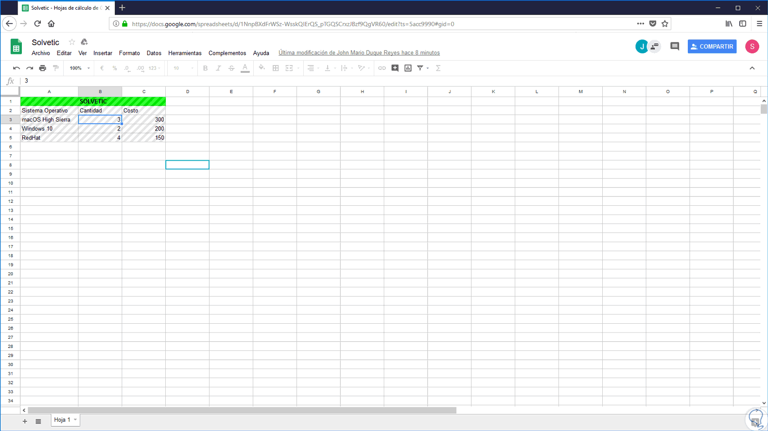Image resolution: width=768 pixels, height=431 pixels.
Task: Bookmark this page with the star icon
Action: [x=665, y=24]
